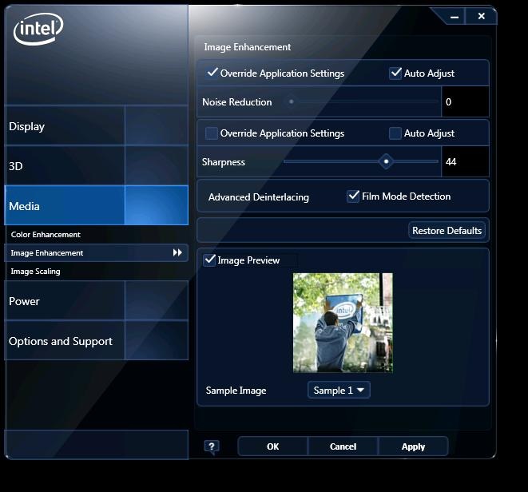Click the Sample Image label
The width and height of the screenshot is (528, 492).
(x=236, y=391)
